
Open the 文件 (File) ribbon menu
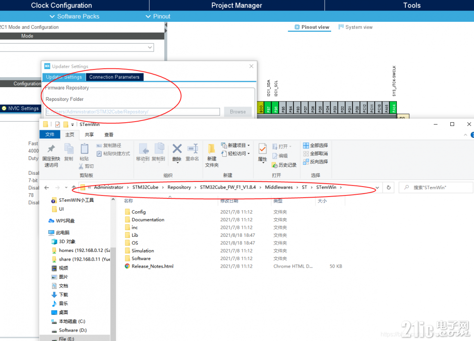pos(50,135)
